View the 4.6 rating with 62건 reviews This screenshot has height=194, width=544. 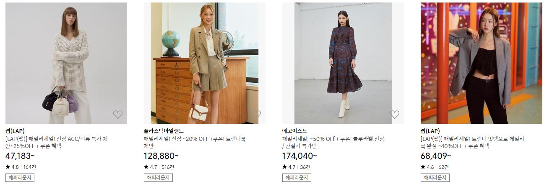(x=435, y=167)
